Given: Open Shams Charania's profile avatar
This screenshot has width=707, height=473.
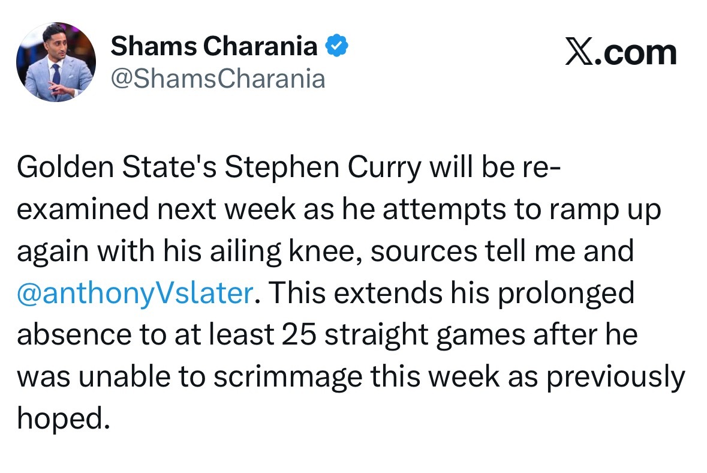Looking at the screenshot, I should click(x=56, y=62).
